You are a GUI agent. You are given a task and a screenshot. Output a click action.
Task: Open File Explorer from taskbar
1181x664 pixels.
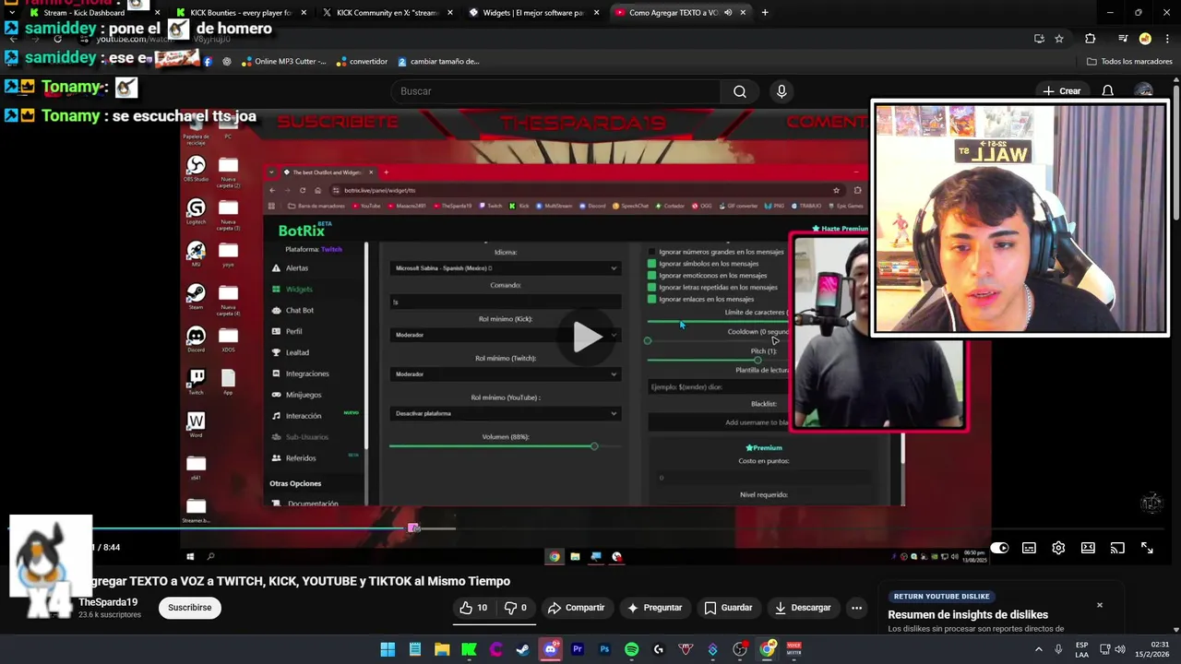click(x=442, y=649)
